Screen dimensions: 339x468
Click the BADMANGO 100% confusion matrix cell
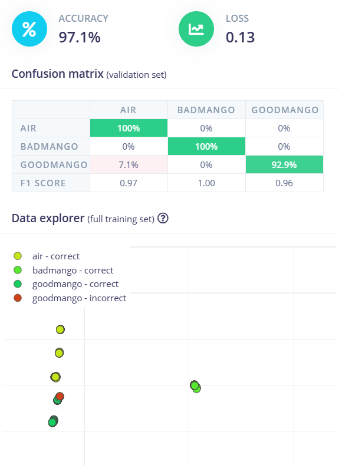tap(206, 147)
